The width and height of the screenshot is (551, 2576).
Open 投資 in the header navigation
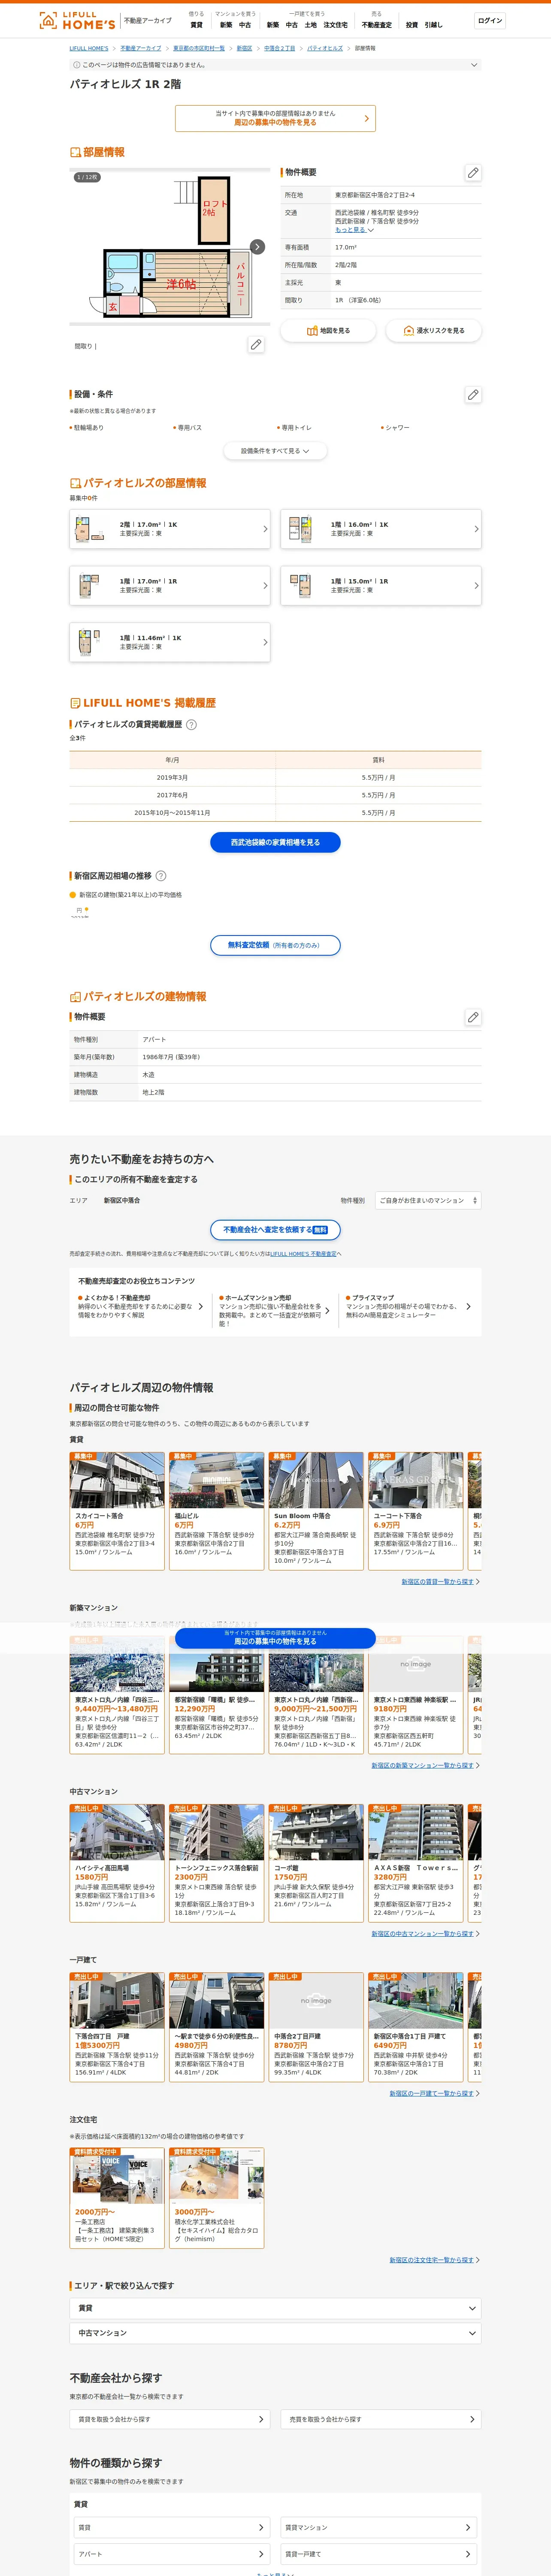(x=412, y=25)
